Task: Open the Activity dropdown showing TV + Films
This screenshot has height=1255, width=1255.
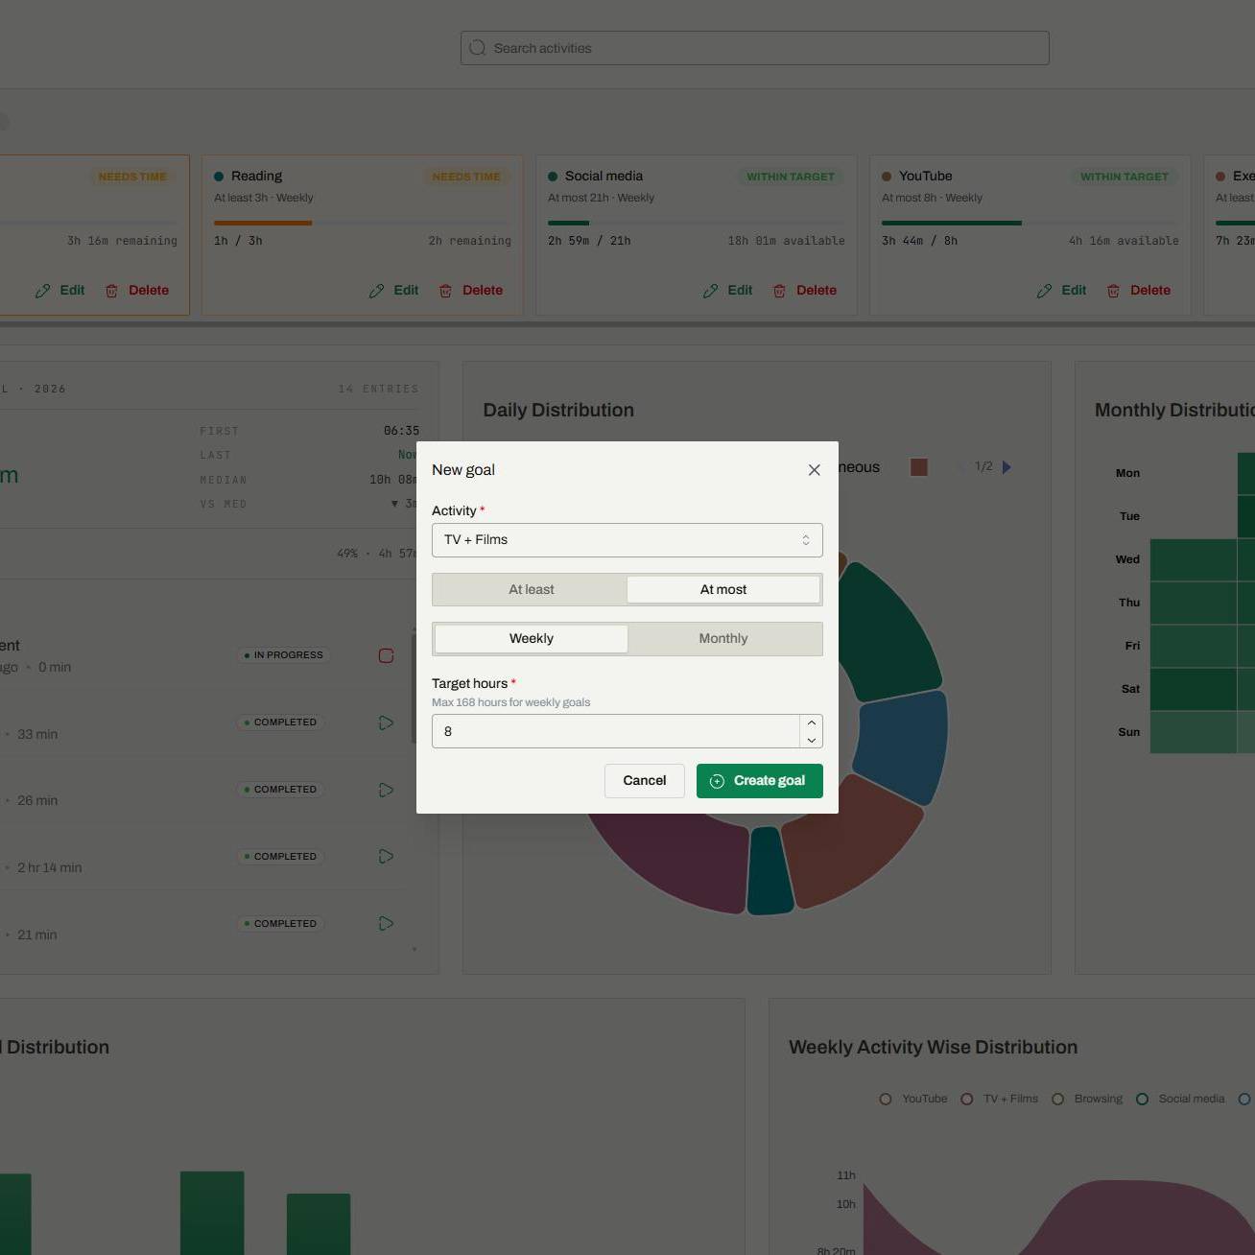Action: [x=627, y=540]
